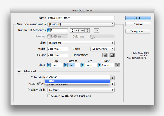Open the Preview Mode dropdown
This screenshot has height=116, width=164.
click(81, 90)
